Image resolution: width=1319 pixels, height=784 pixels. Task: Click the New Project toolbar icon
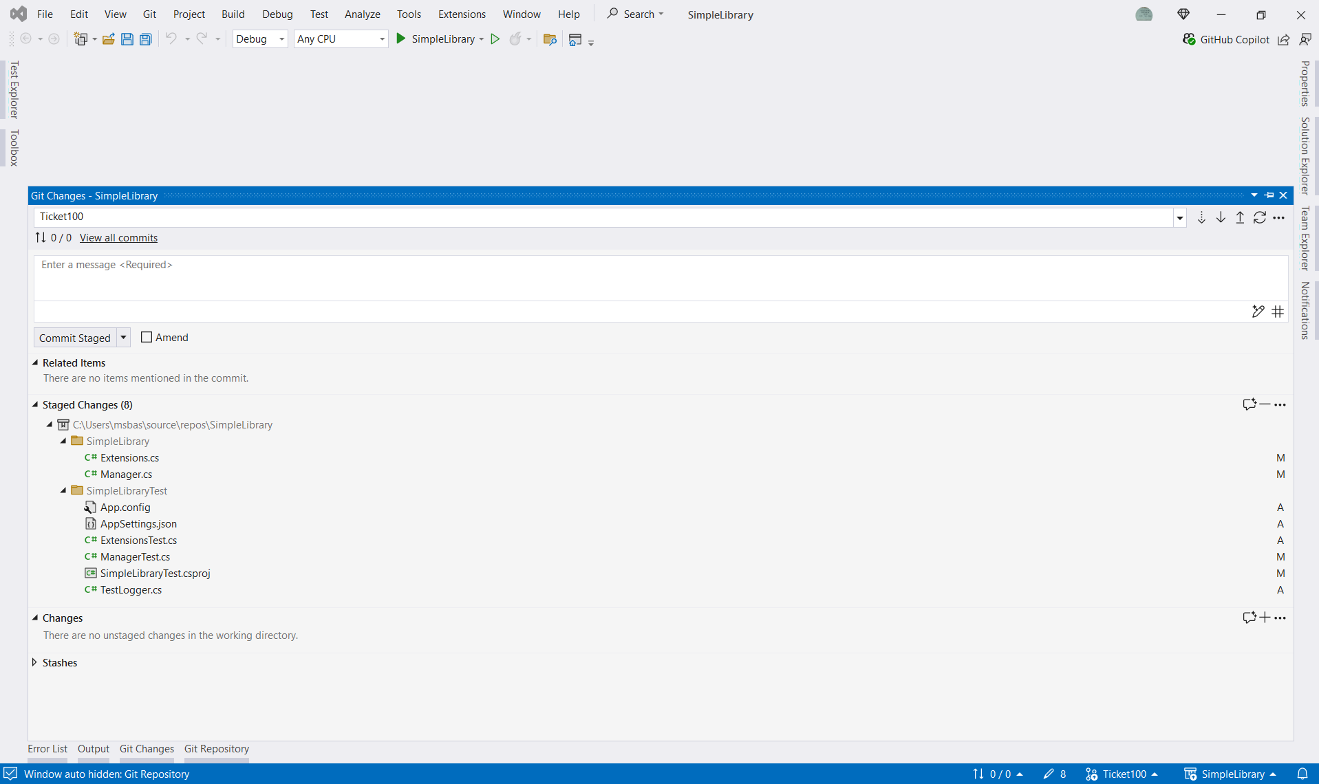81,39
